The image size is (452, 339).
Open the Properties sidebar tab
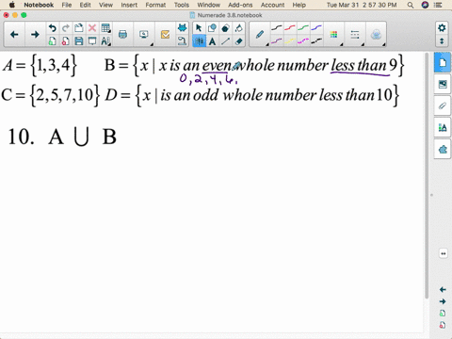click(443, 127)
